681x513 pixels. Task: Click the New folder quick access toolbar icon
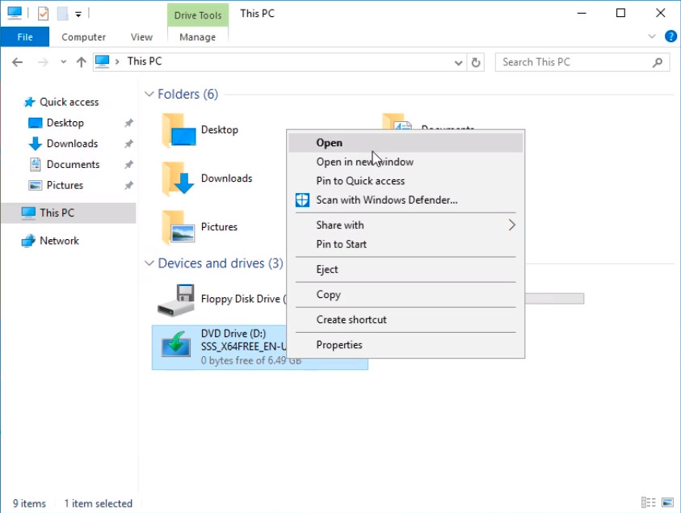tap(62, 14)
